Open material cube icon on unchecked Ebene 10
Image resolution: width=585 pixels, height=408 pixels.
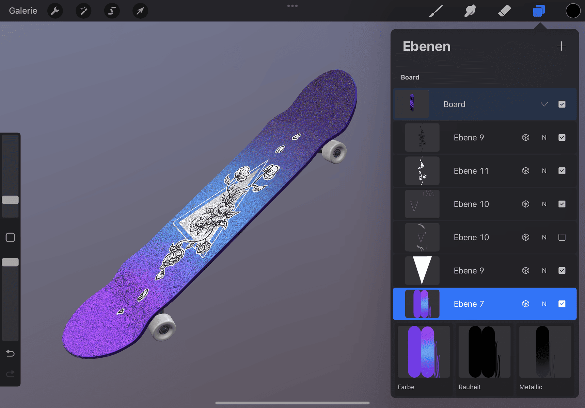point(526,237)
